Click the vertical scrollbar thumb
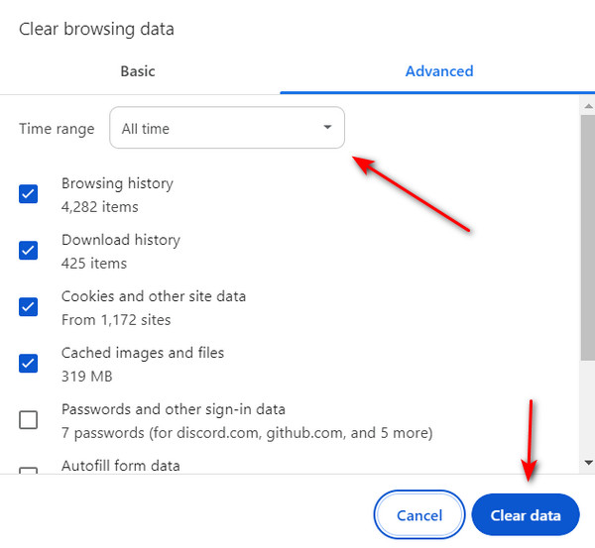Screen dimensions: 595x548 coord(588,238)
